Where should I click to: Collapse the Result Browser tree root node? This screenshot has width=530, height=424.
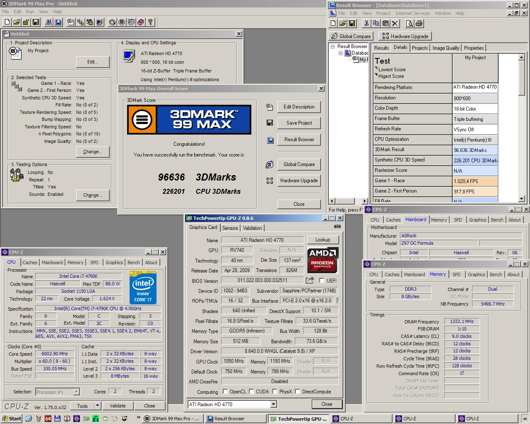[x=332, y=46]
